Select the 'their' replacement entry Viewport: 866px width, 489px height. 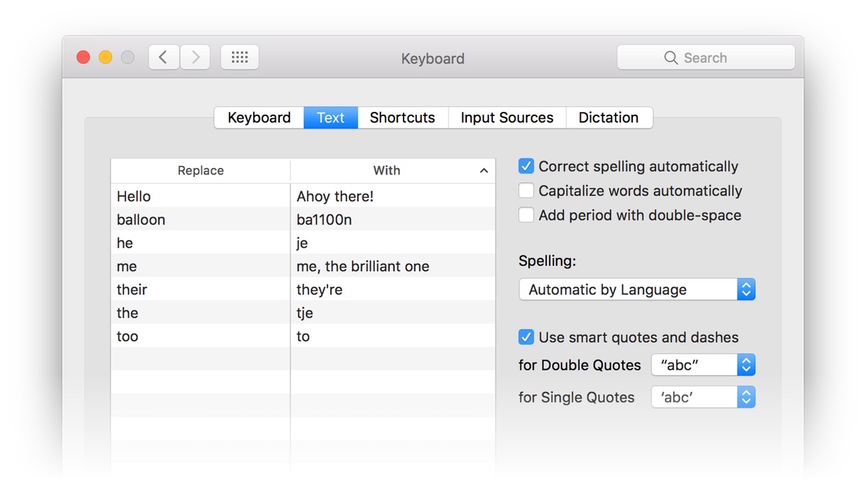303,289
